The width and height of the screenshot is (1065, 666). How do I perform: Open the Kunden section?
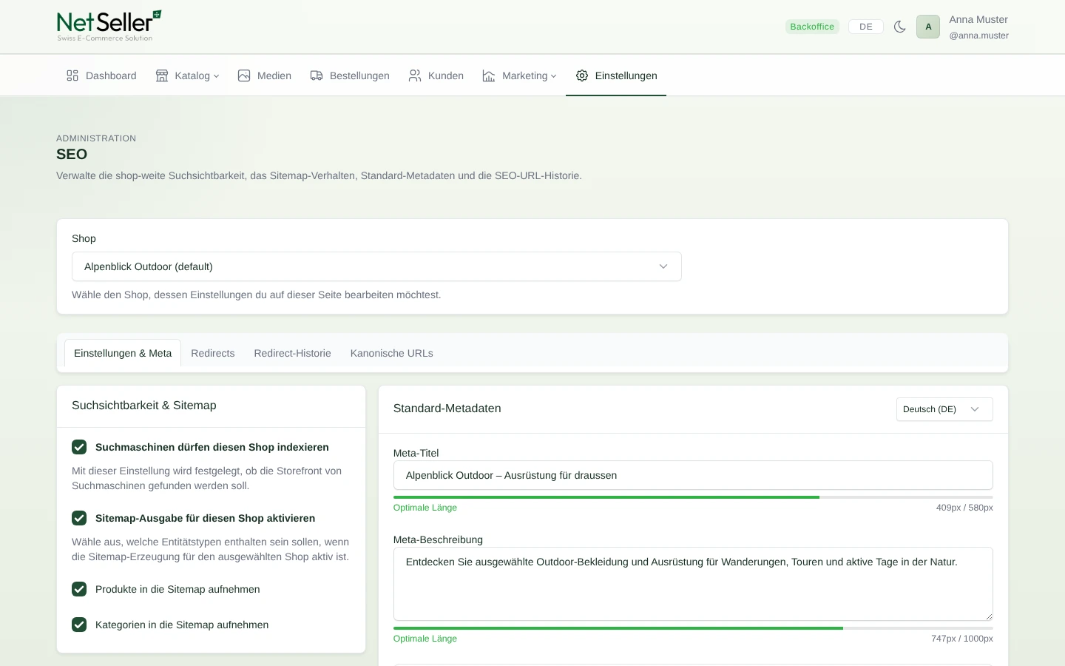pos(436,75)
